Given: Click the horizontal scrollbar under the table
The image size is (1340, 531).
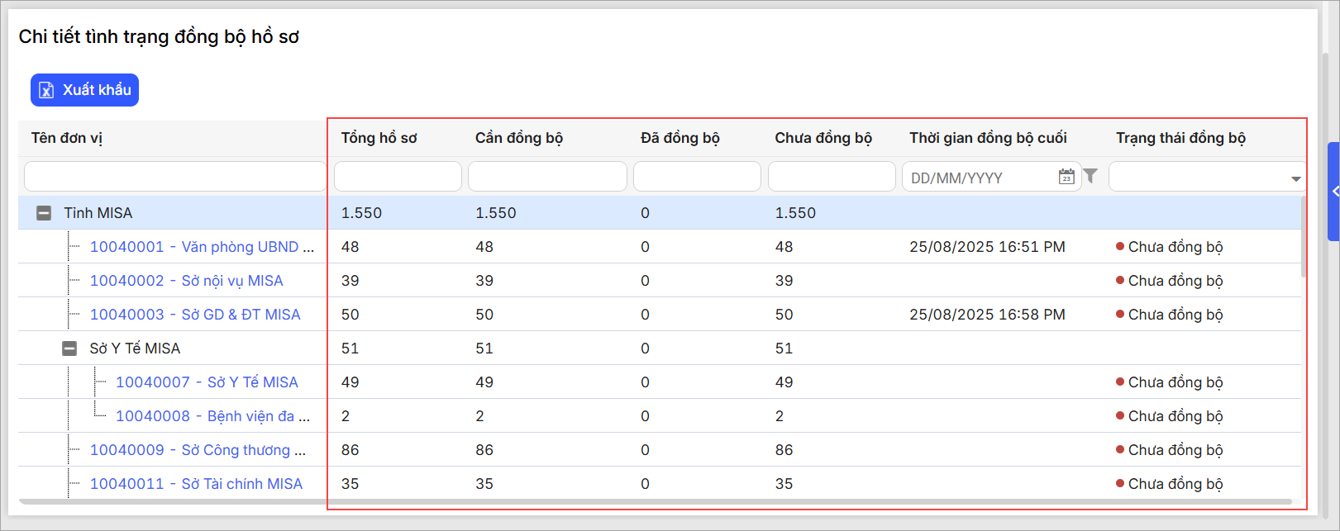Looking at the screenshot, I should click(653, 501).
